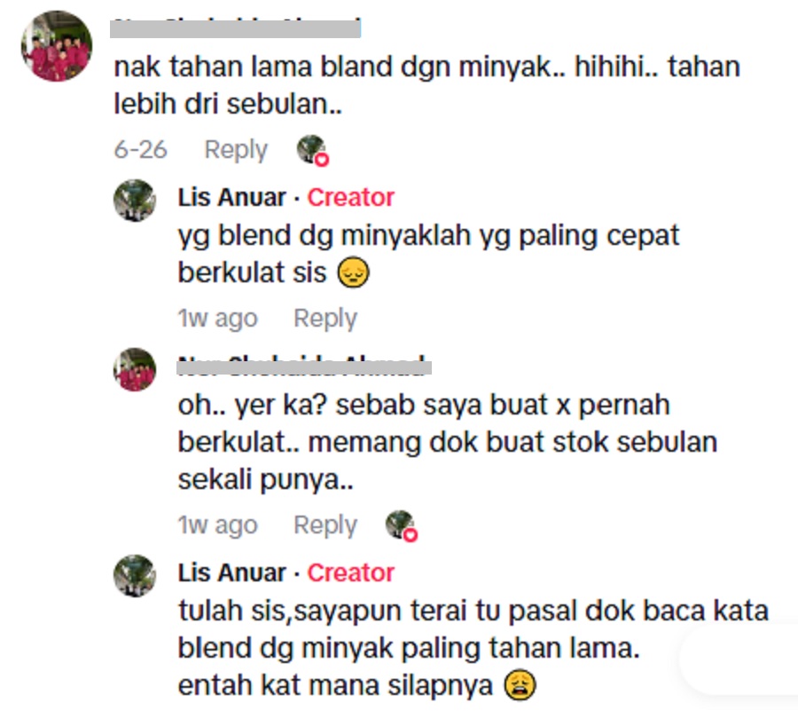Open the Lis Anuar name above 'yg blend dg minyaklah'

231,197
